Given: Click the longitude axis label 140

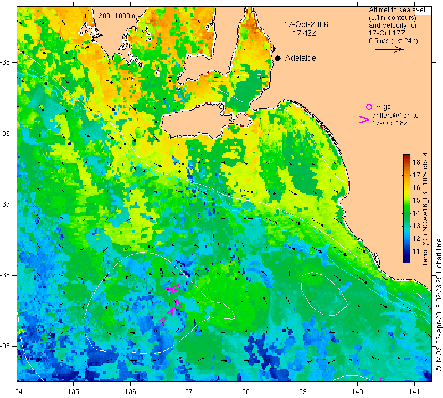Looking at the screenshot, I should (357, 392).
